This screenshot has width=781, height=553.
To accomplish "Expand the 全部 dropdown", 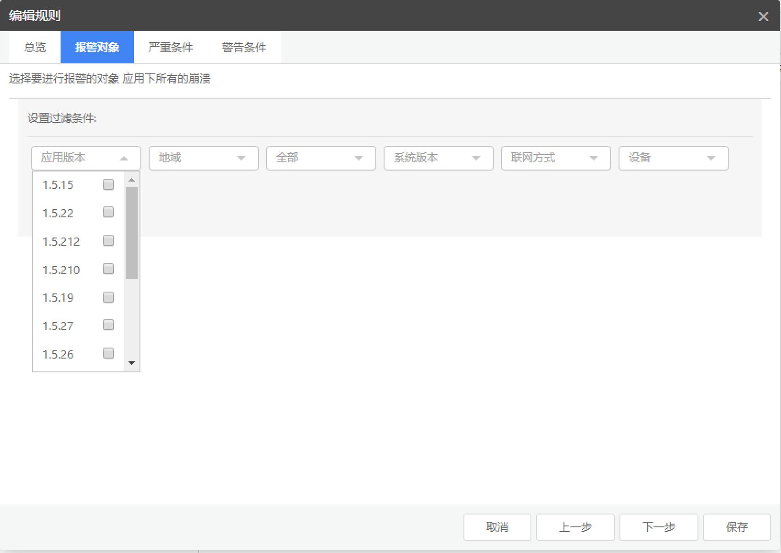I will 321,158.
